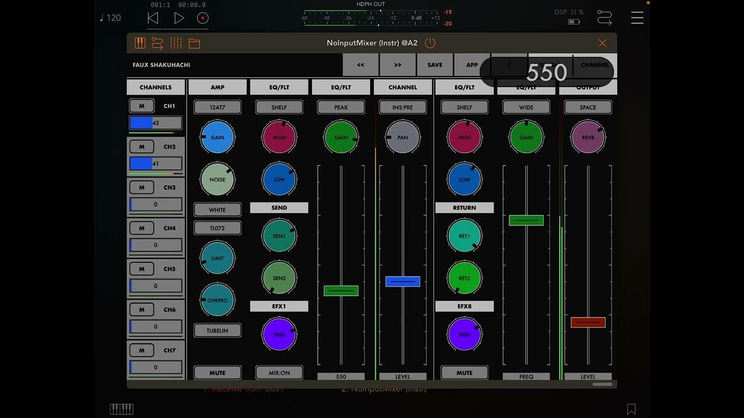Change the TUBELIN mode selector

(217, 330)
